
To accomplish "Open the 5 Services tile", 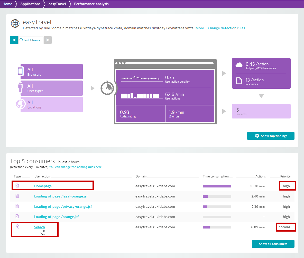I will coord(261,111).
